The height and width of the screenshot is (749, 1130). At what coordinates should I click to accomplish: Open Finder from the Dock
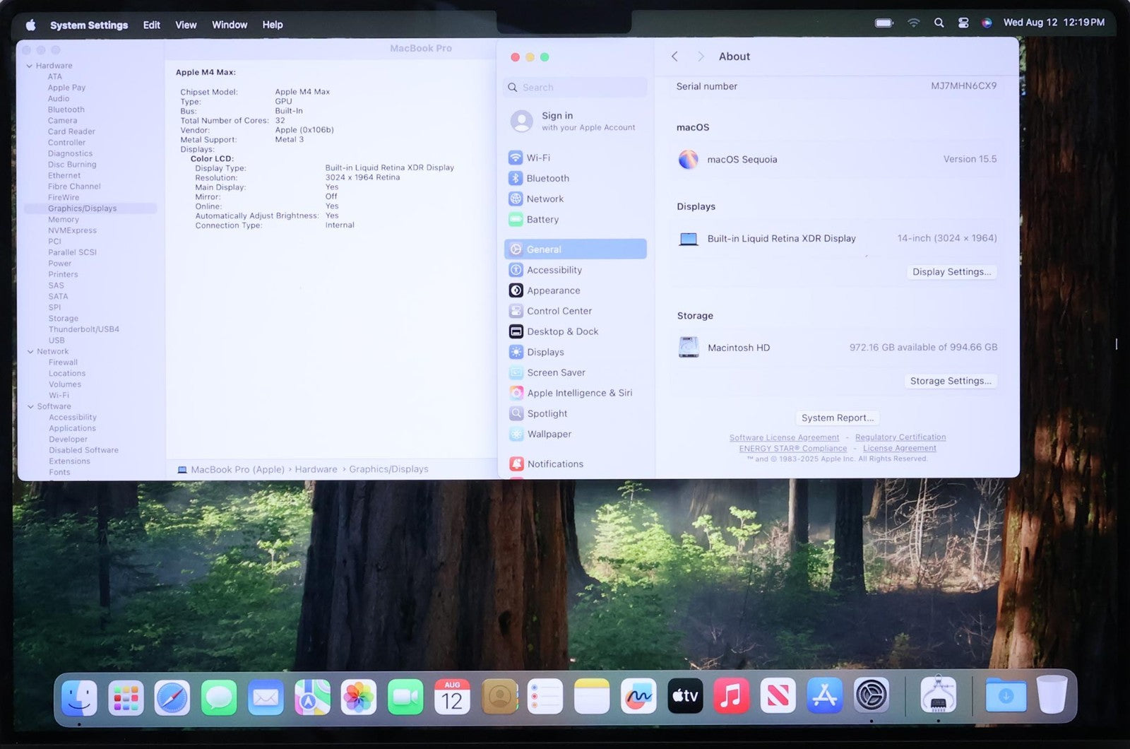[x=79, y=697]
